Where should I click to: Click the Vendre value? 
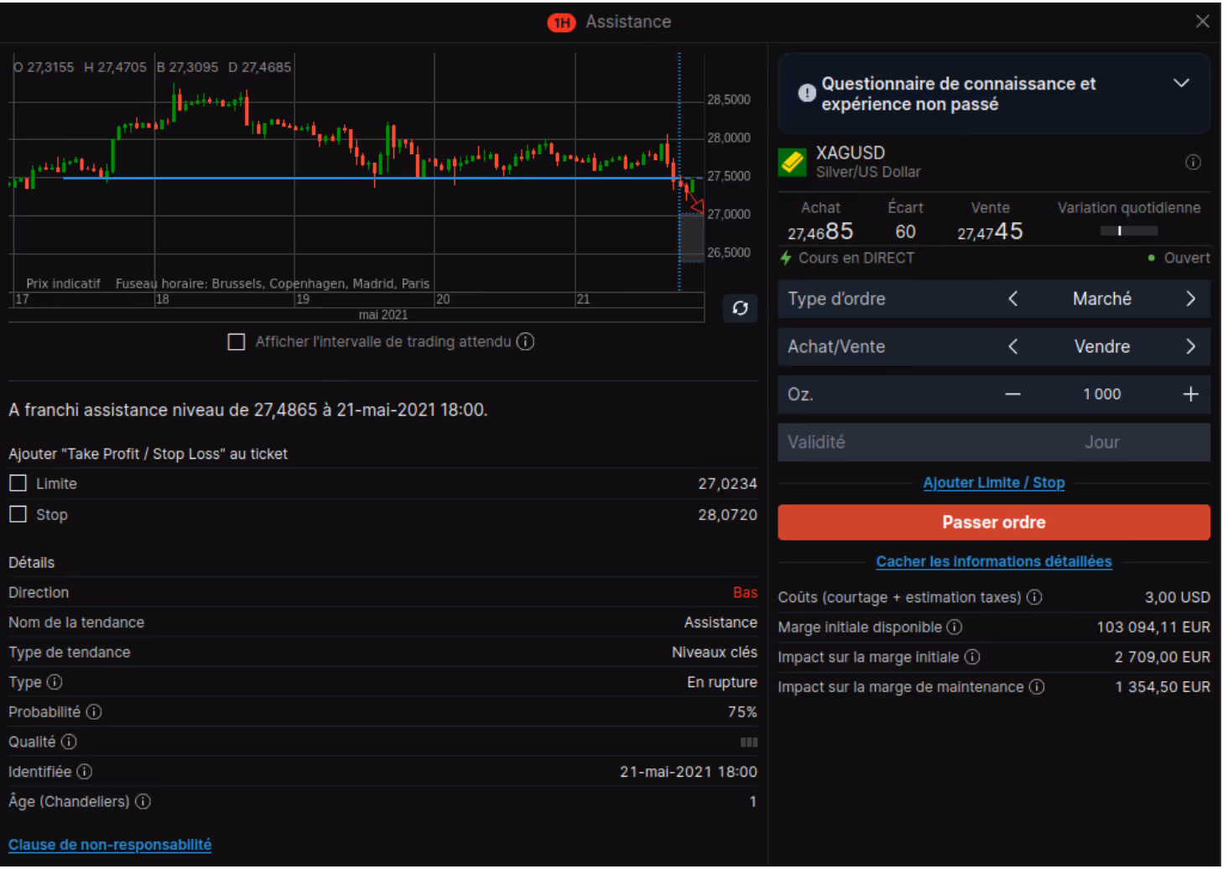click(x=1101, y=347)
